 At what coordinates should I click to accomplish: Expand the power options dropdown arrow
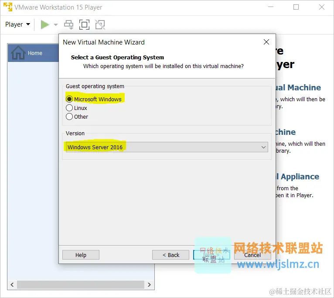(x=56, y=25)
